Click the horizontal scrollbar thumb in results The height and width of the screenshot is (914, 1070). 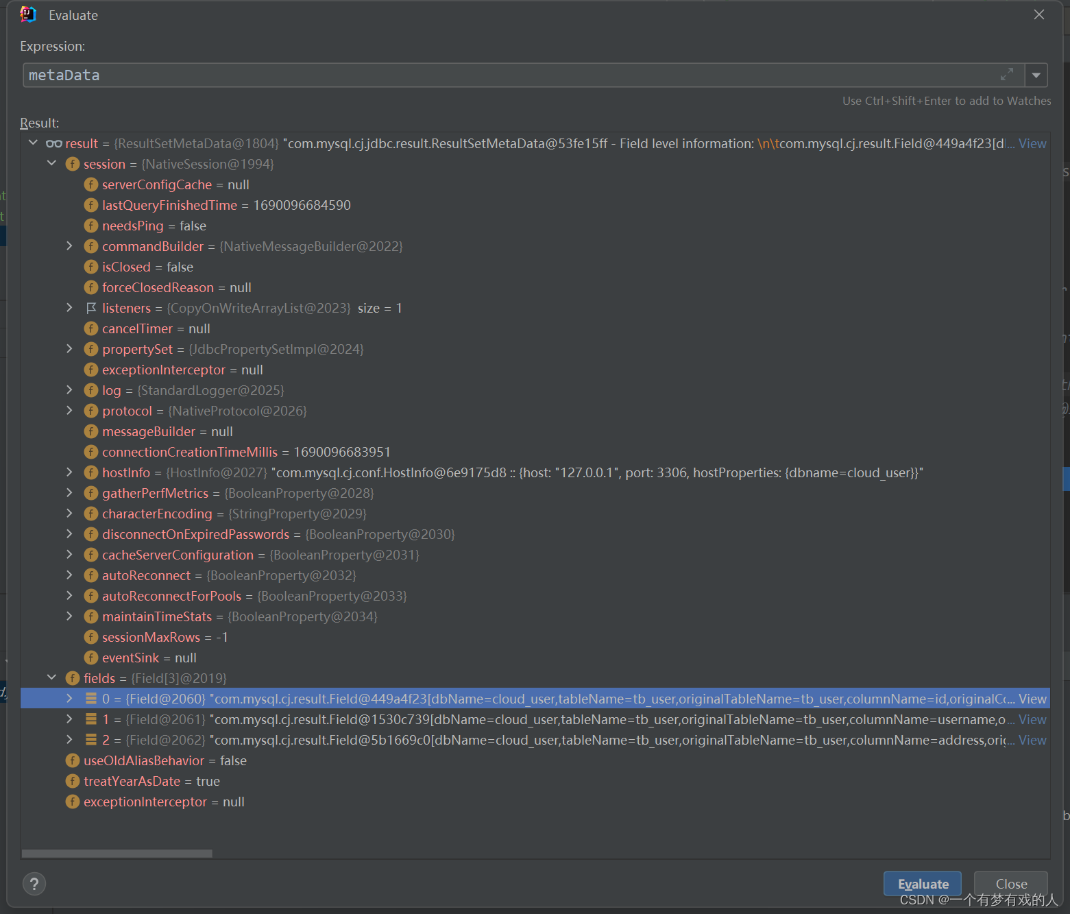pyautogui.click(x=117, y=853)
